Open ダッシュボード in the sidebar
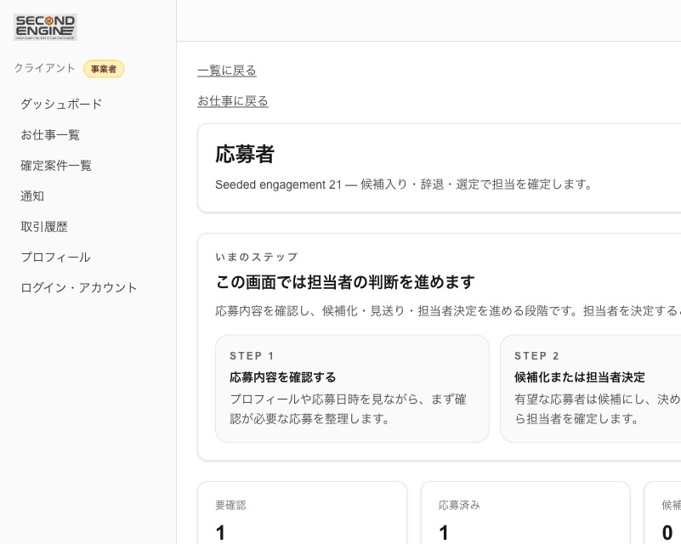 coord(61,105)
